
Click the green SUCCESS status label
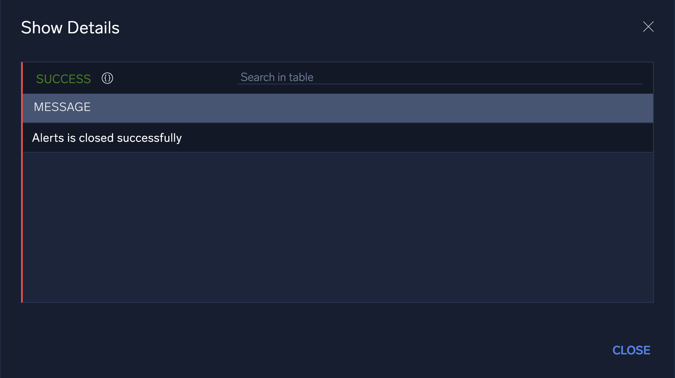click(x=63, y=79)
